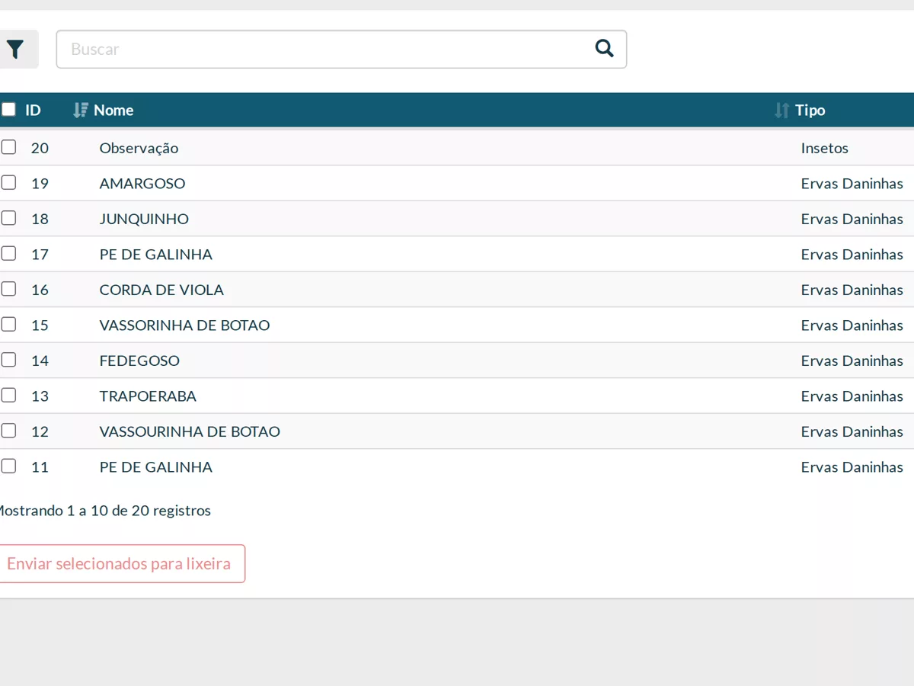Open PE DE GALINHA in row 17
This screenshot has height=686, width=914.
[x=156, y=255]
